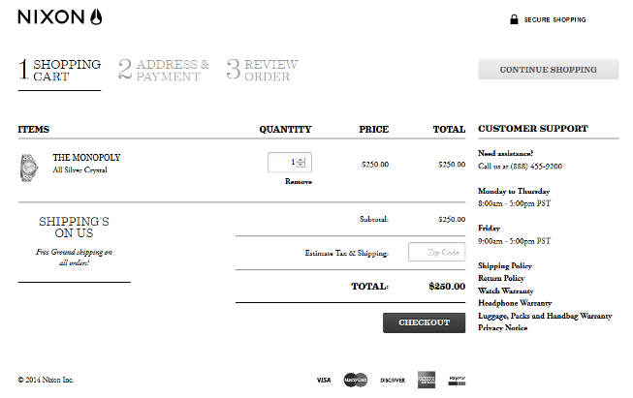Image resolution: width=633 pixels, height=398 pixels.
Task: Open the Shipping Policy link
Action: [504, 265]
